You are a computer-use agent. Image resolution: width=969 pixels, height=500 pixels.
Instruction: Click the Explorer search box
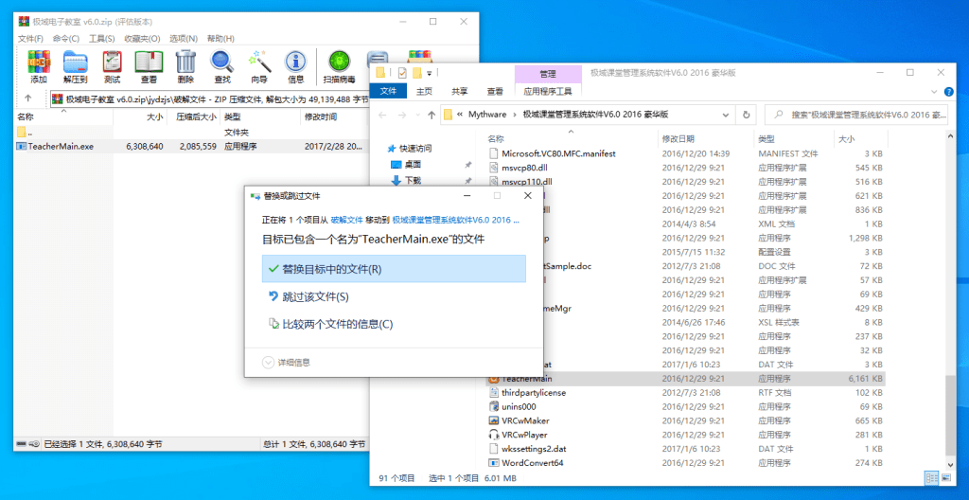tap(858, 115)
